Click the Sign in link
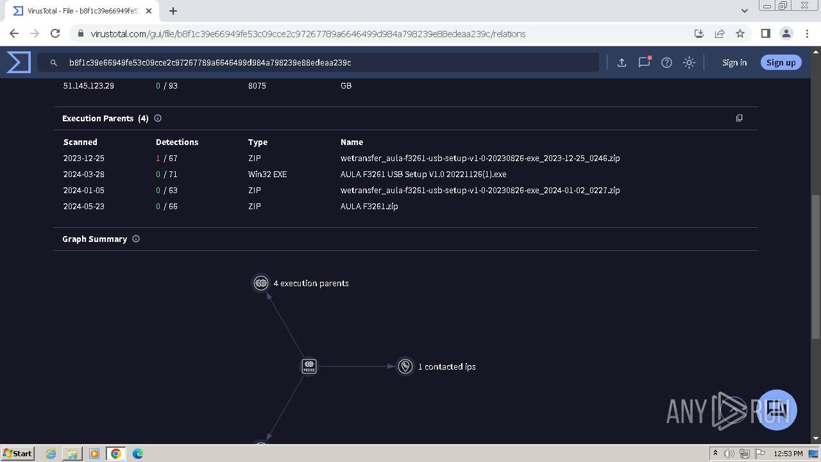This screenshot has height=462, width=821. [x=734, y=62]
